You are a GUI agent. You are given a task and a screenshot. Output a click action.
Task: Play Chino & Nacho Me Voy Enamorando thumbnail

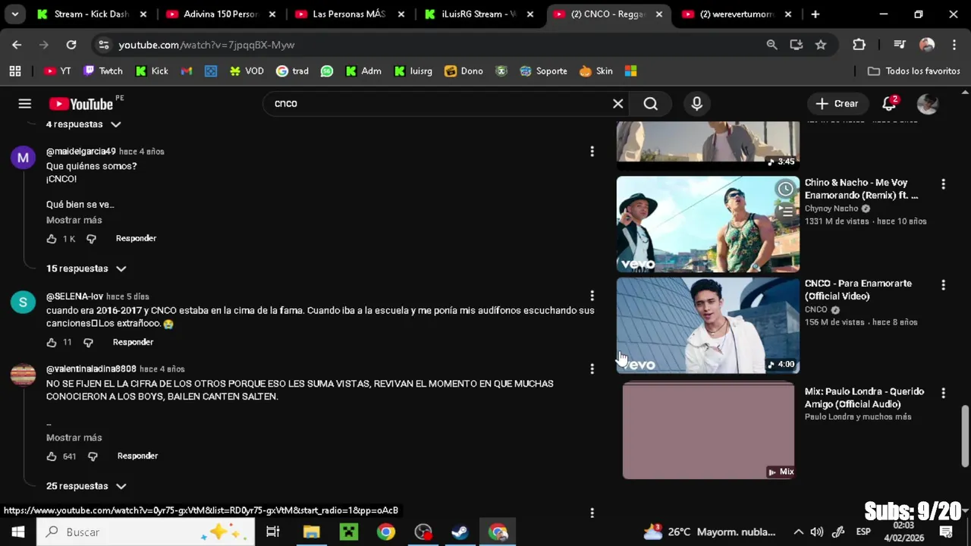708,224
